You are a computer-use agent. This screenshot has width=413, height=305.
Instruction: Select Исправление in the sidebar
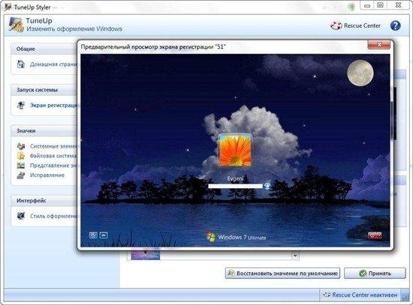coord(47,175)
